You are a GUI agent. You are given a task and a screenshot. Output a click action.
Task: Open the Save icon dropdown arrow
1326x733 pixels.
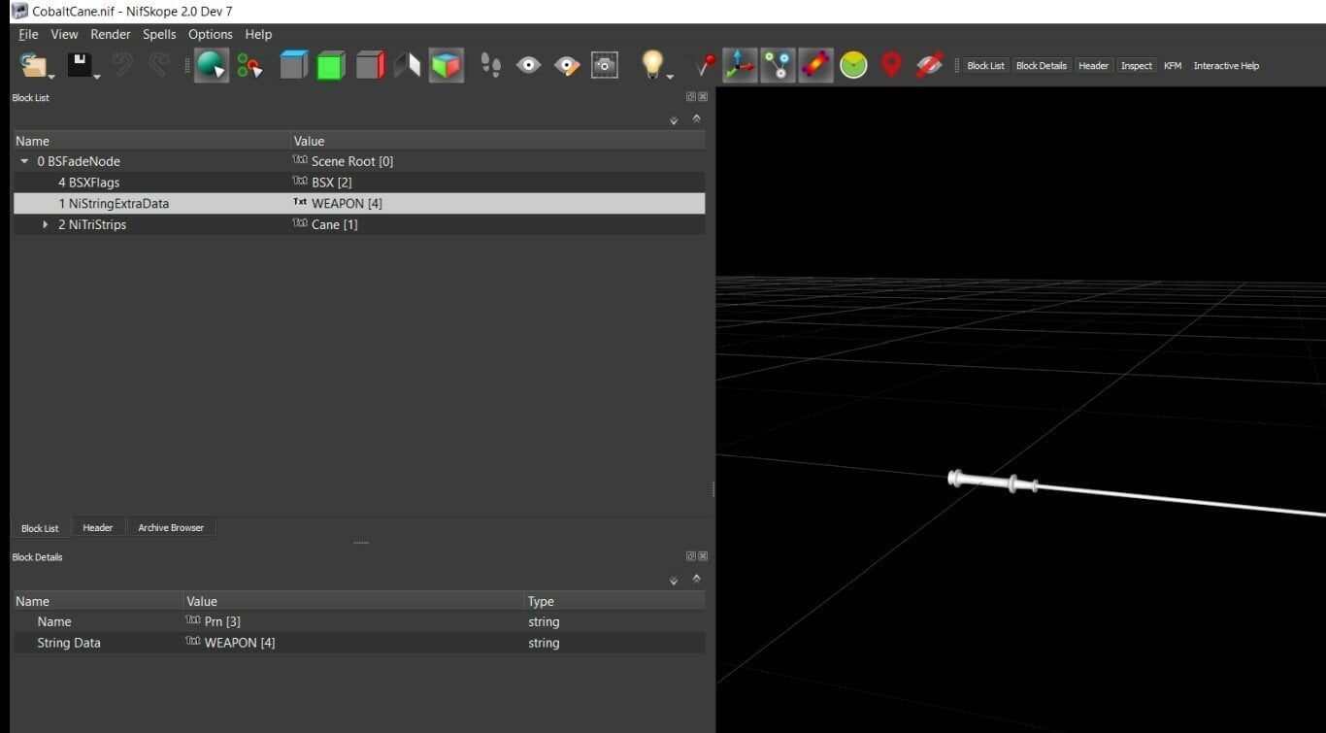tap(97, 76)
